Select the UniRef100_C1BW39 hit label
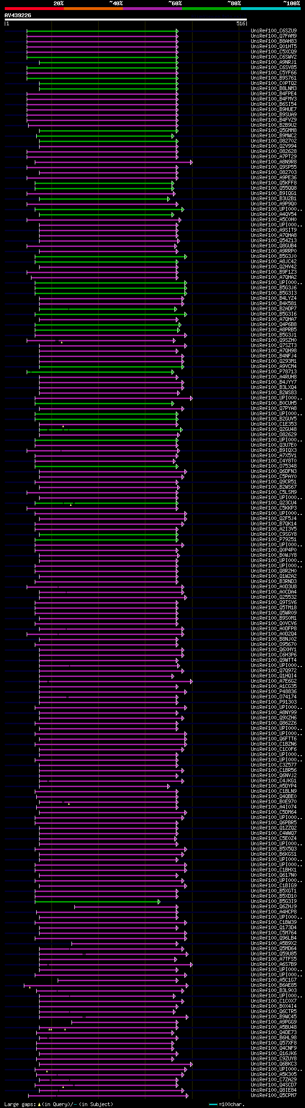 (274, 923)
